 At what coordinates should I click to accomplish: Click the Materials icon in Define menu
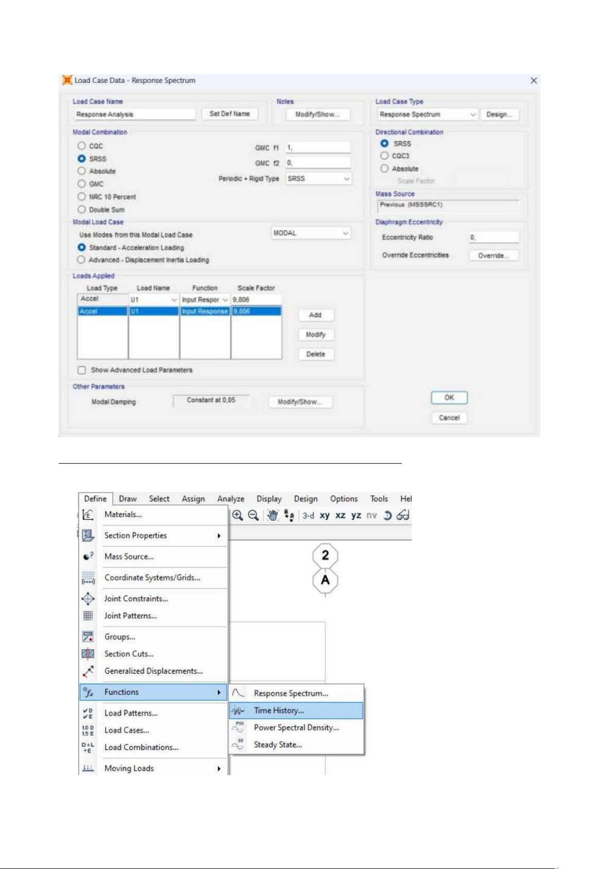(x=88, y=515)
